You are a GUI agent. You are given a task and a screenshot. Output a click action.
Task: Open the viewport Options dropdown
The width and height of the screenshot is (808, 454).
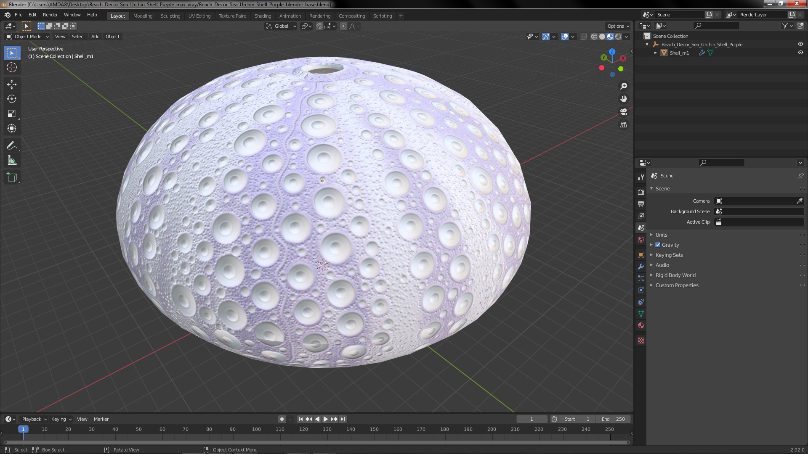tap(618, 26)
